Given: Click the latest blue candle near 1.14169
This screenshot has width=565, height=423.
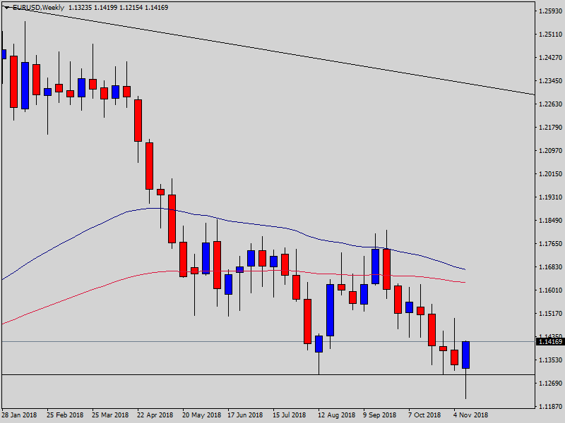Looking at the screenshot, I should (x=465, y=355).
